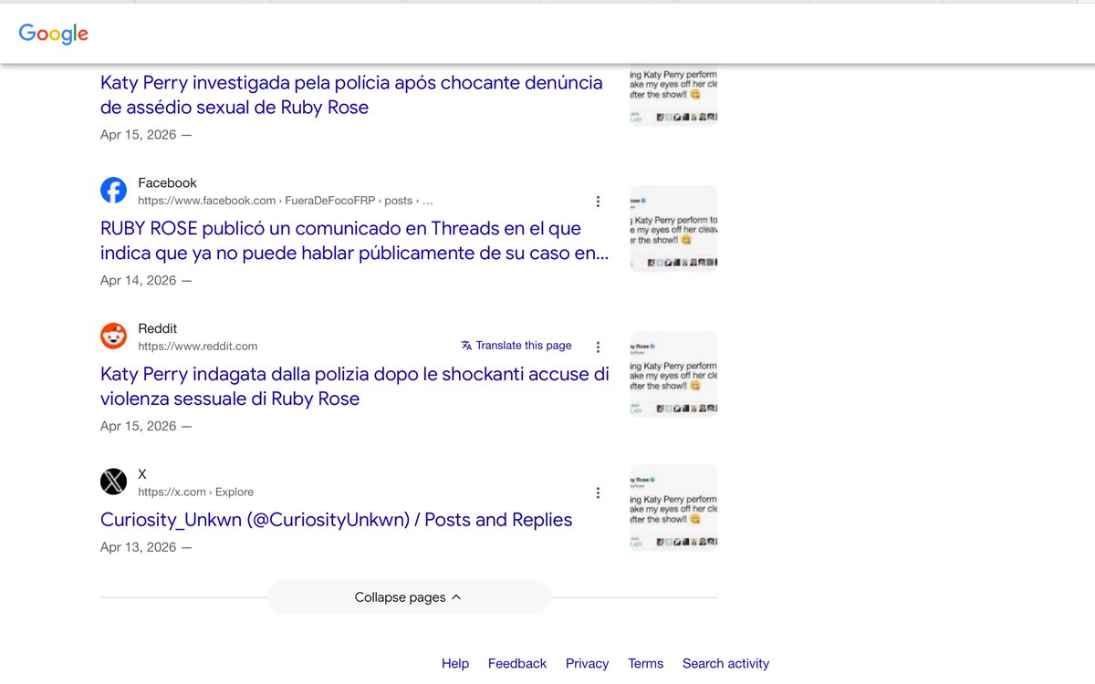Open the Feedback footer link
Screen dimensions: 1095x684
[x=517, y=663]
